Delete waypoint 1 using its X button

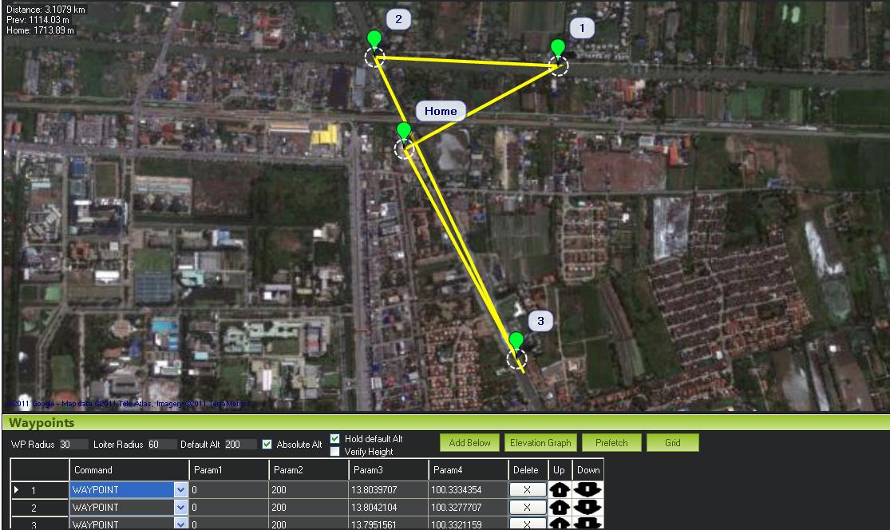point(526,489)
